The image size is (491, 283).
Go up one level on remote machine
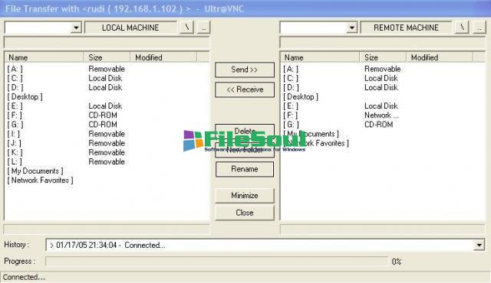[479, 28]
